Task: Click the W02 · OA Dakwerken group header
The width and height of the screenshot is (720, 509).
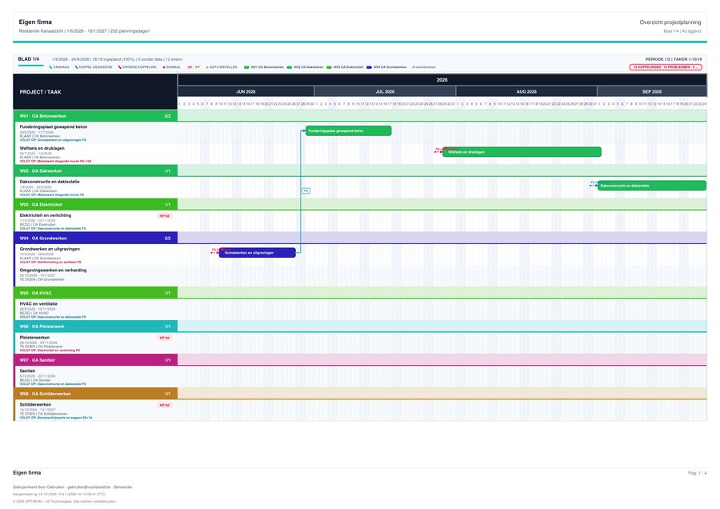Action: pyautogui.click(x=95, y=171)
